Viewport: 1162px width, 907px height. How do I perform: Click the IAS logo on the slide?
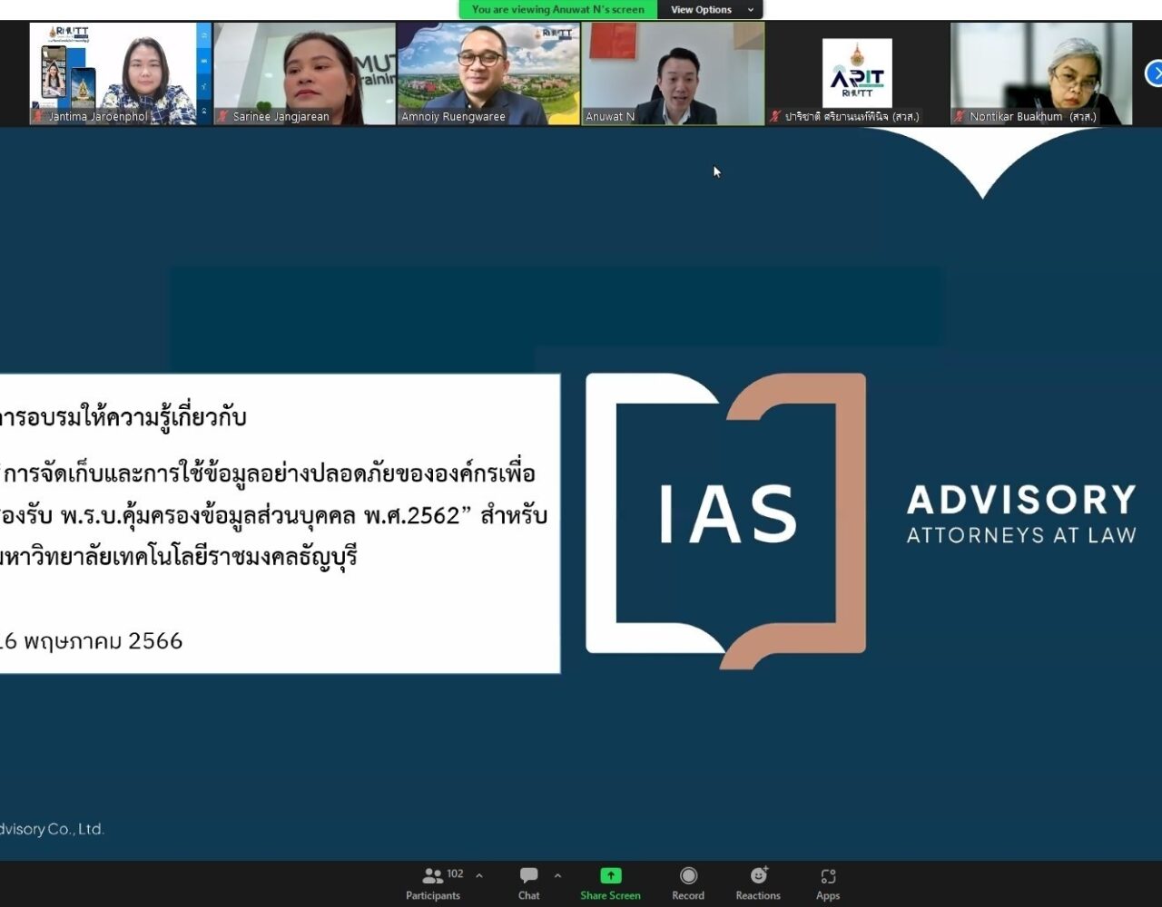point(725,521)
